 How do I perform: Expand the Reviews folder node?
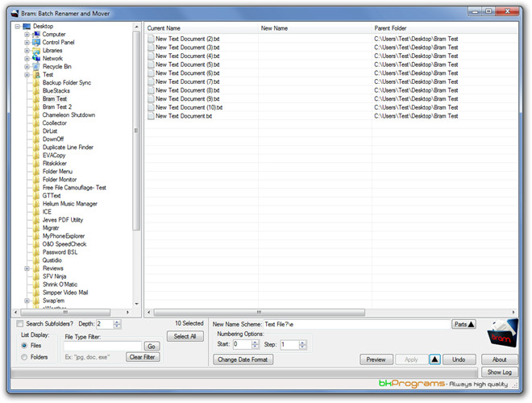pyautogui.click(x=27, y=268)
